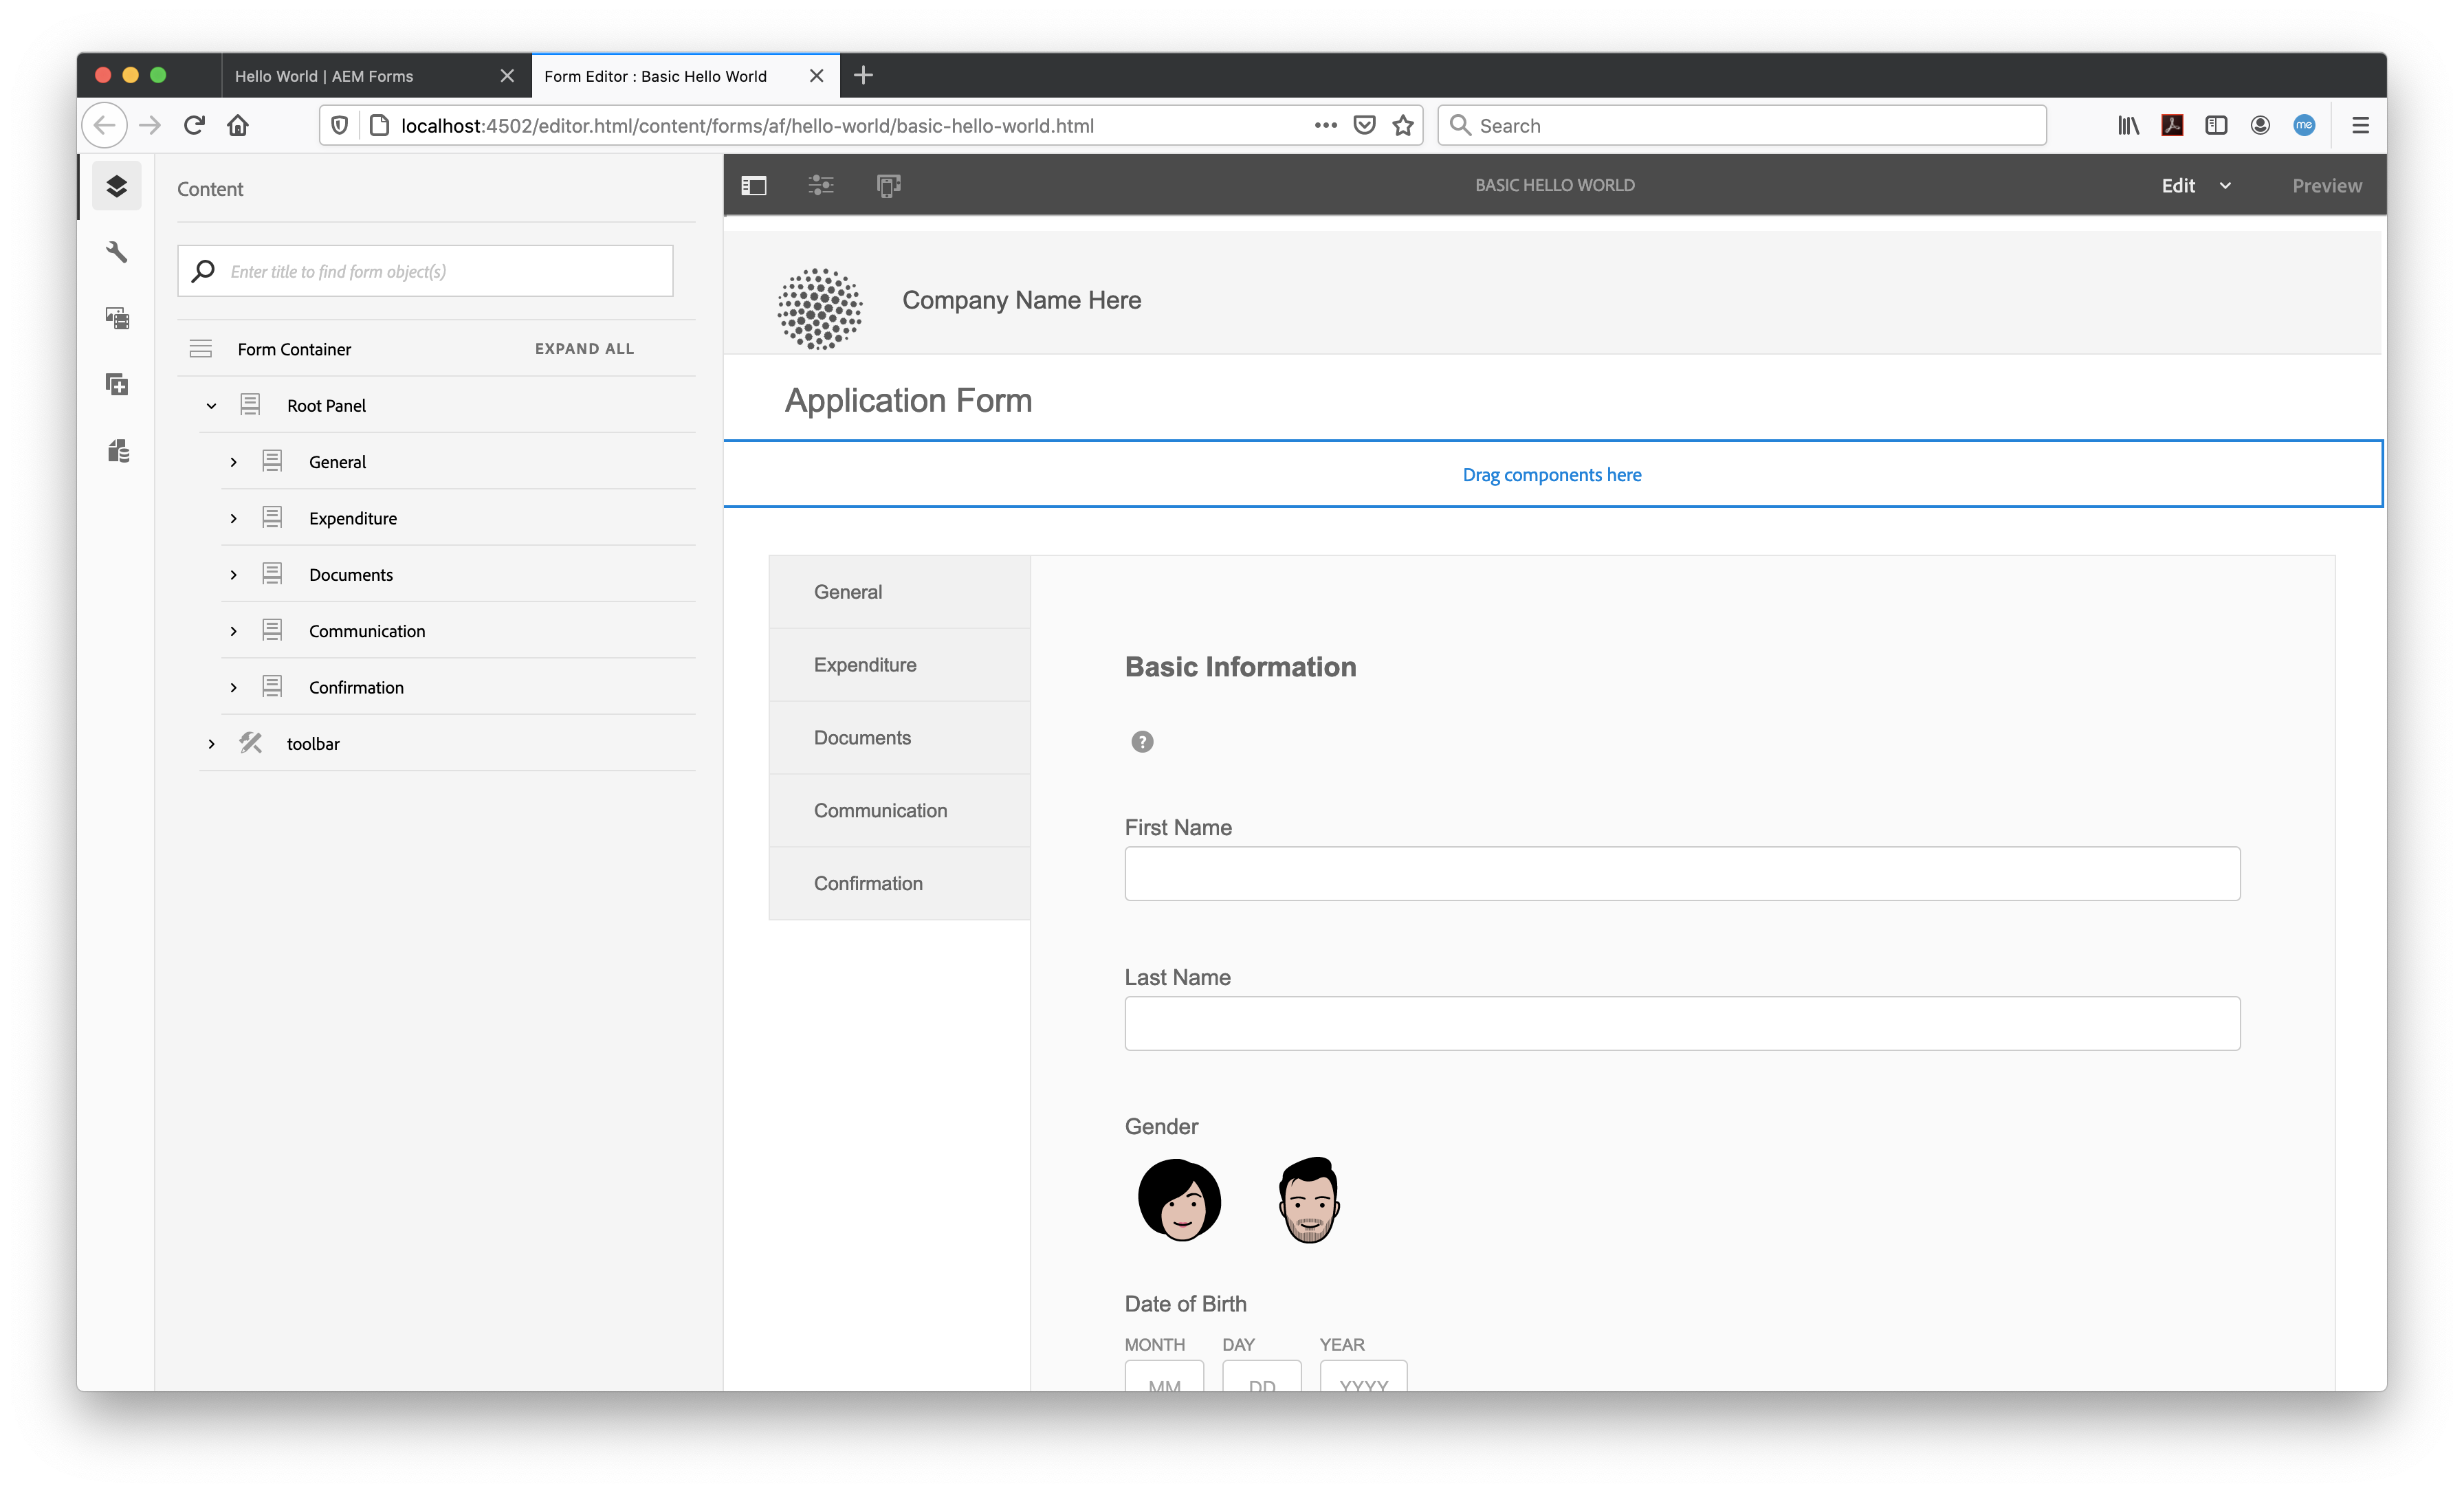Click the help question mark under Basic Information

[1141, 741]
